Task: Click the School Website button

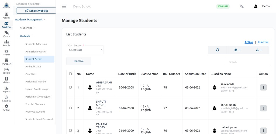Action: coord(36,11)
